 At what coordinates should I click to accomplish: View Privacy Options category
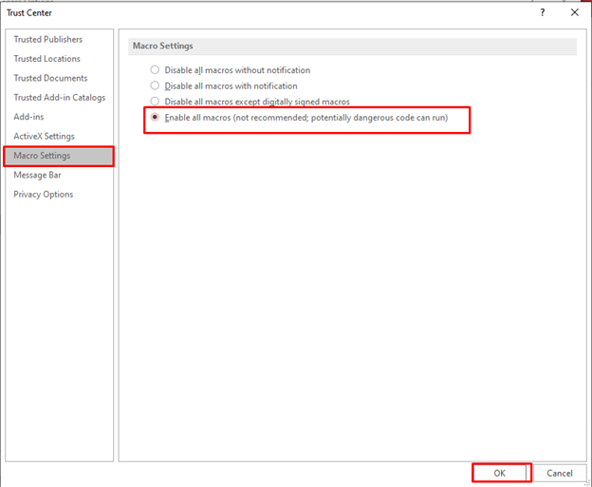click(x=43, y=195)
